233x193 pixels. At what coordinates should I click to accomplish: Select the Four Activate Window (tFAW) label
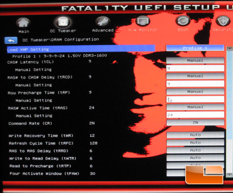(44, 173)
